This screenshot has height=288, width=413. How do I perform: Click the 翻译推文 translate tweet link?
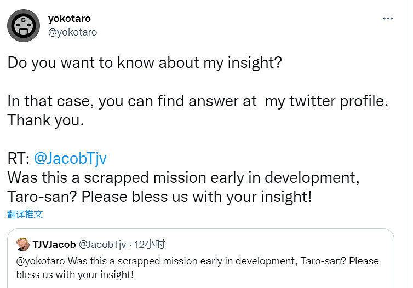click(x=25, y=214)
